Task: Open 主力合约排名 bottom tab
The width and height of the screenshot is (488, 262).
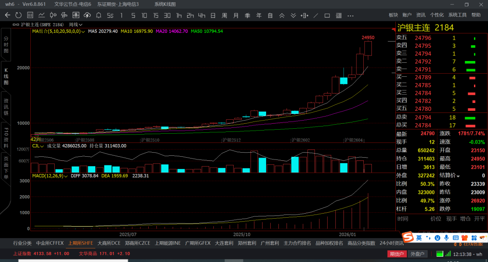Action: (297, 243)
